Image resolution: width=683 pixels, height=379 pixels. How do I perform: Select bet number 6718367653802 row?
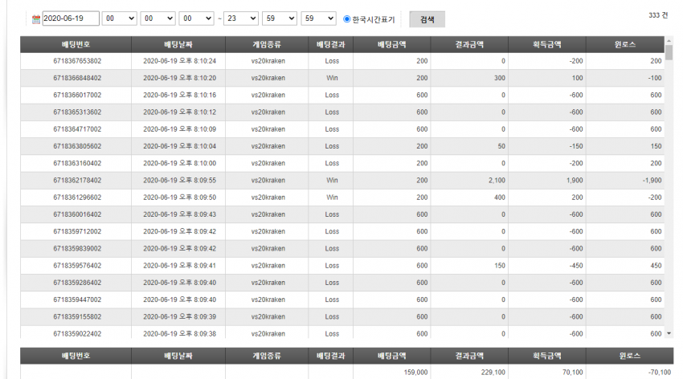coord(342,61)
